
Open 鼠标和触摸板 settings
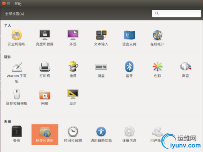pyautogui.click(x=17, y=97)
